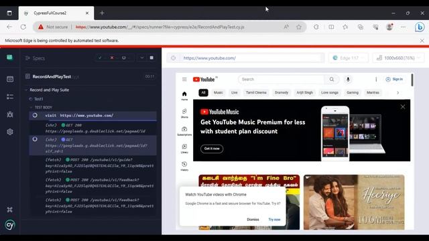The width and height of the screenshot is (429, 241).
Task: Open YouTube Home in the sidebar
Action: click(184, 96)
